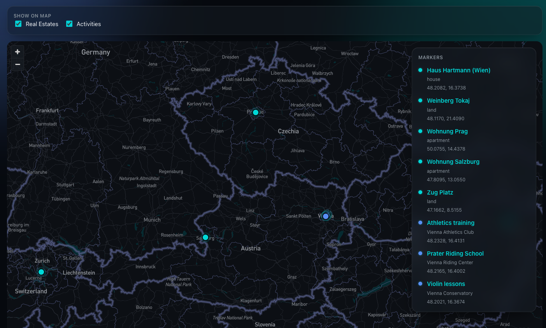Click the blue dot beside Prater Riding School

(420, 253)
